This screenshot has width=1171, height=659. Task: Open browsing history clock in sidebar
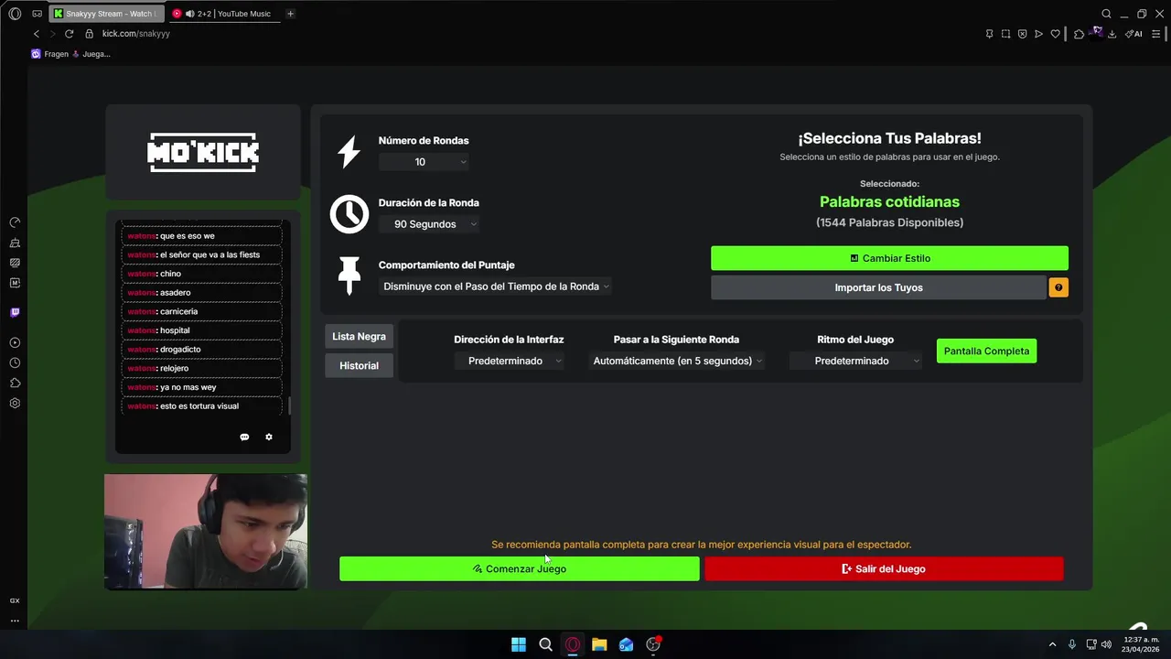tap(15, 362)
